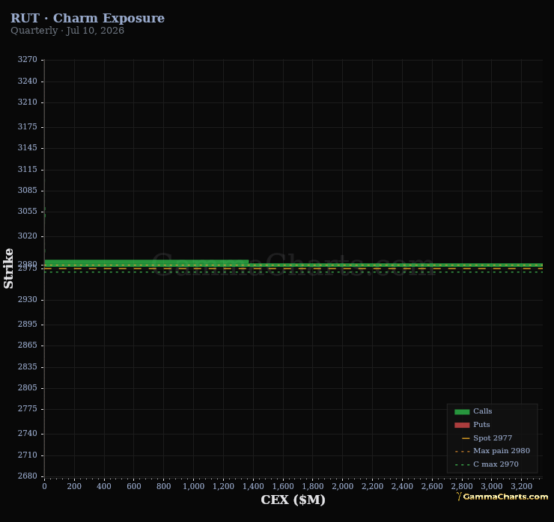Click the RUT Charm Exposure title
The image size is (554, 522).
(88, 18)
